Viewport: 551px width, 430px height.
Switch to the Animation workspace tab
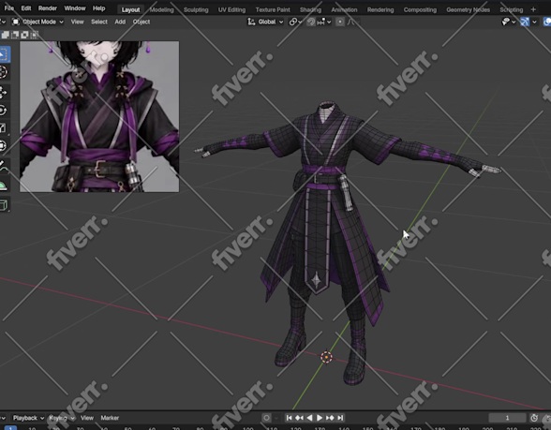point(344,9)
